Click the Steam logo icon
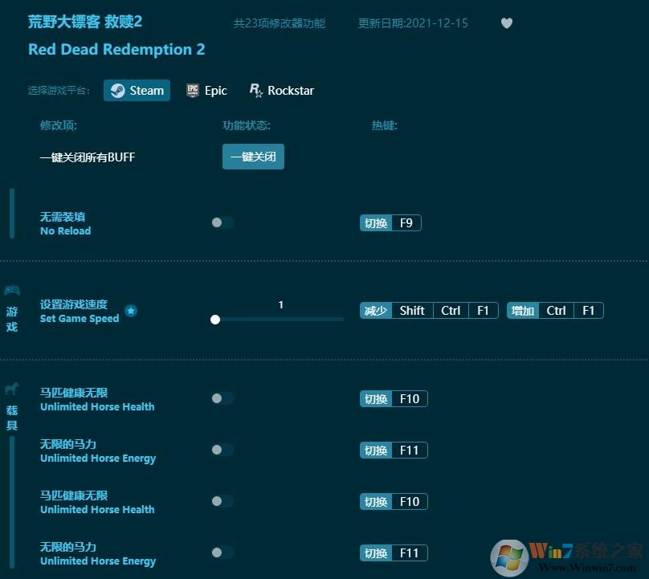 click(117, 90)
